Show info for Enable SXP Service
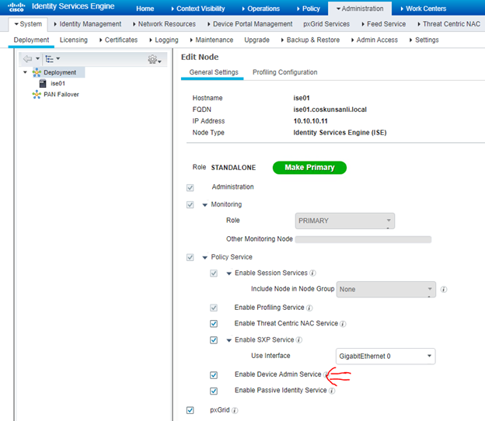The image size is (485, 421). pos(298,340)
